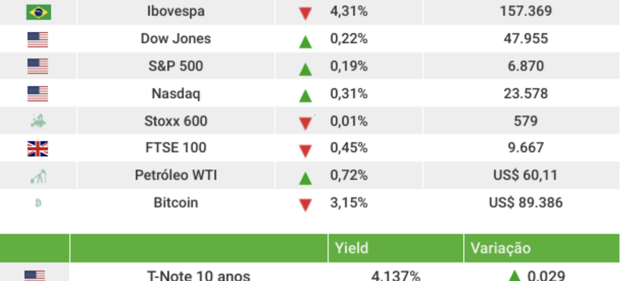Screen dimensions: 622x281
Task: Click the UK flag next to FTSE 100
Action: pyautogui.click(x=38, y=149)
